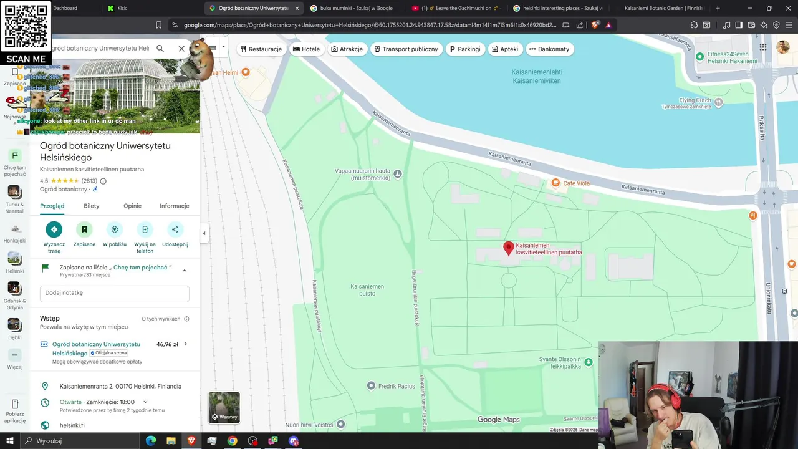The image size is (798, 449).
Task: Switch to the Kaisaniemi Botanic Garden browser tab
Action: 662,8
